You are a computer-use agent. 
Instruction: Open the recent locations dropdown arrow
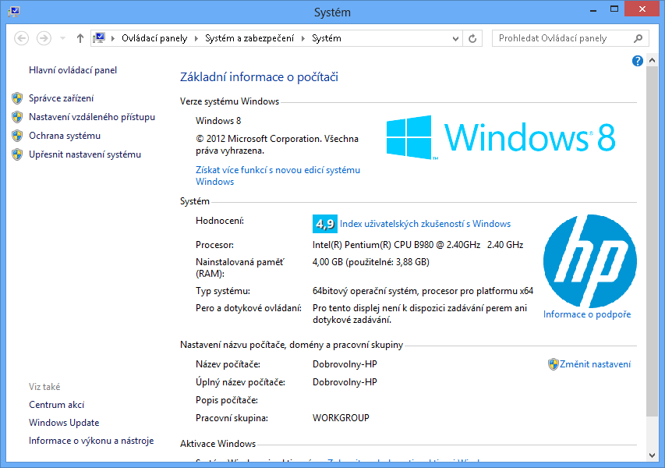click(63, 39)
